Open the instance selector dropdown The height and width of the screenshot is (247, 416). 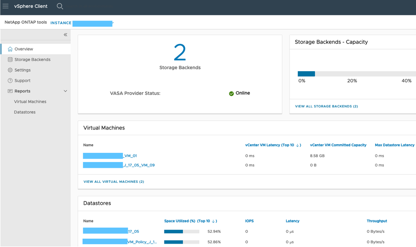113,23
